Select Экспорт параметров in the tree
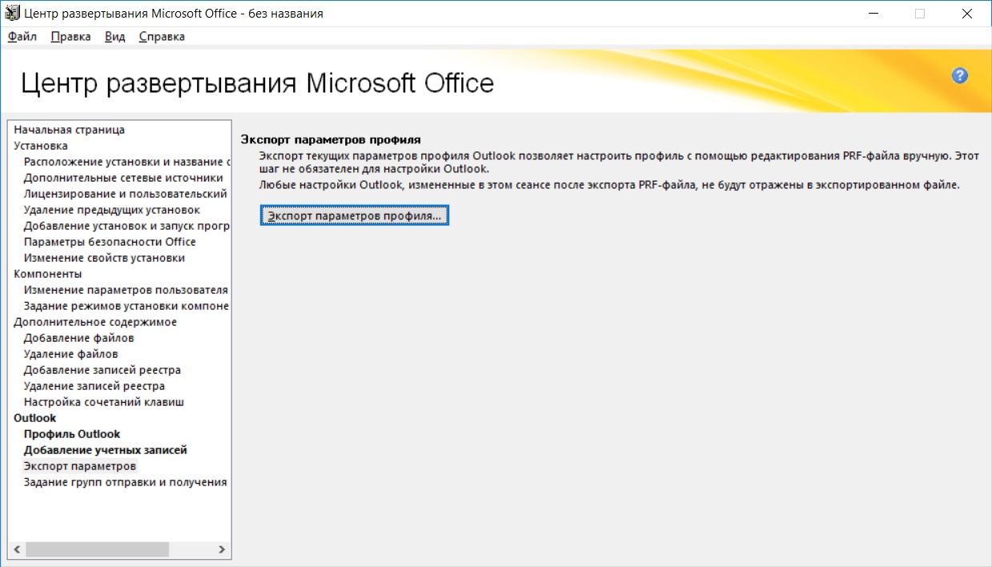992x567 pixels. pos(80,466)
